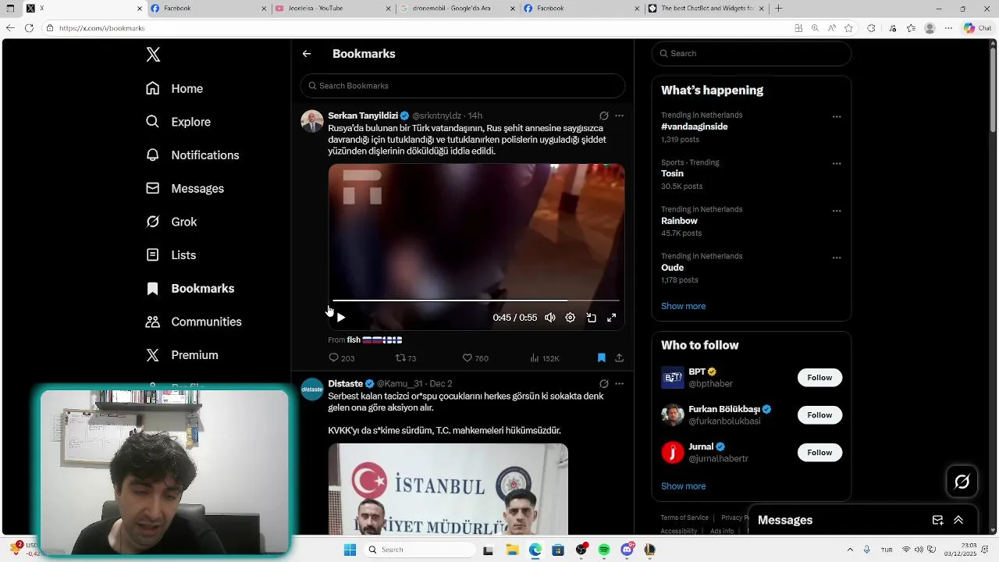
Task: Open File Explorer from the taskbar
Action: 512,550
